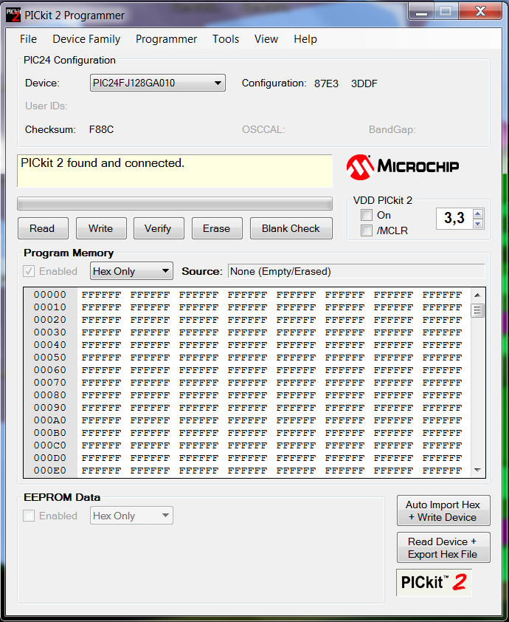Click first hex cell in row 00020

(x=101, y=320)
